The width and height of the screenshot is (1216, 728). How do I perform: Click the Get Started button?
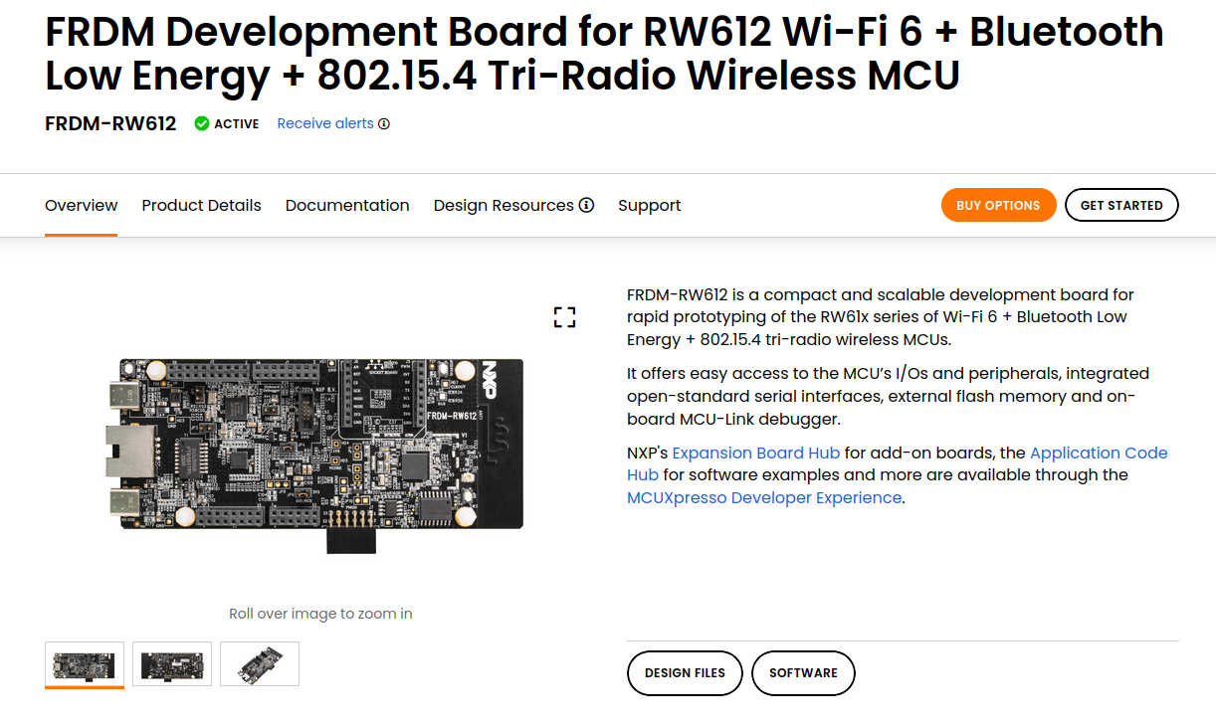(x=1121, y=205)
